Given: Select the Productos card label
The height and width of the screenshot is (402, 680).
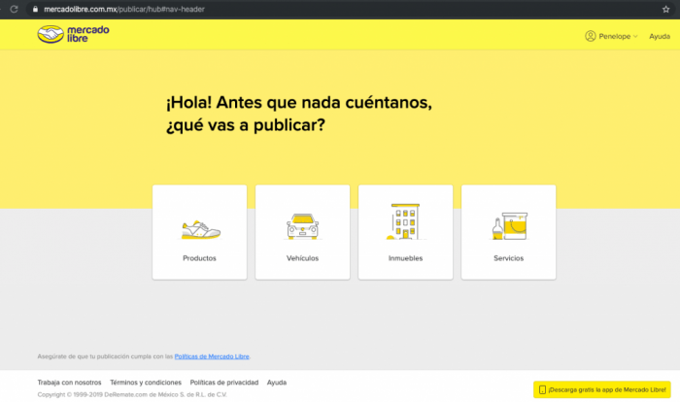Looking at the screenshot, I should 199,258.
